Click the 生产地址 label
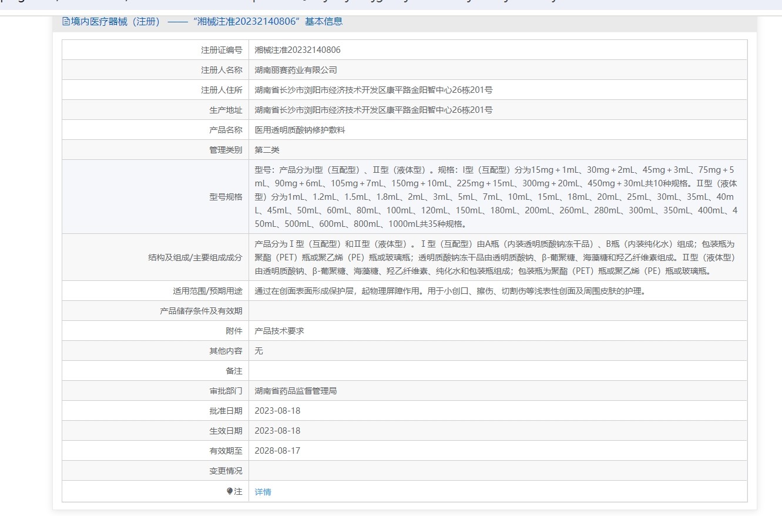Screen dimensions: 782x516 [226, 110]
